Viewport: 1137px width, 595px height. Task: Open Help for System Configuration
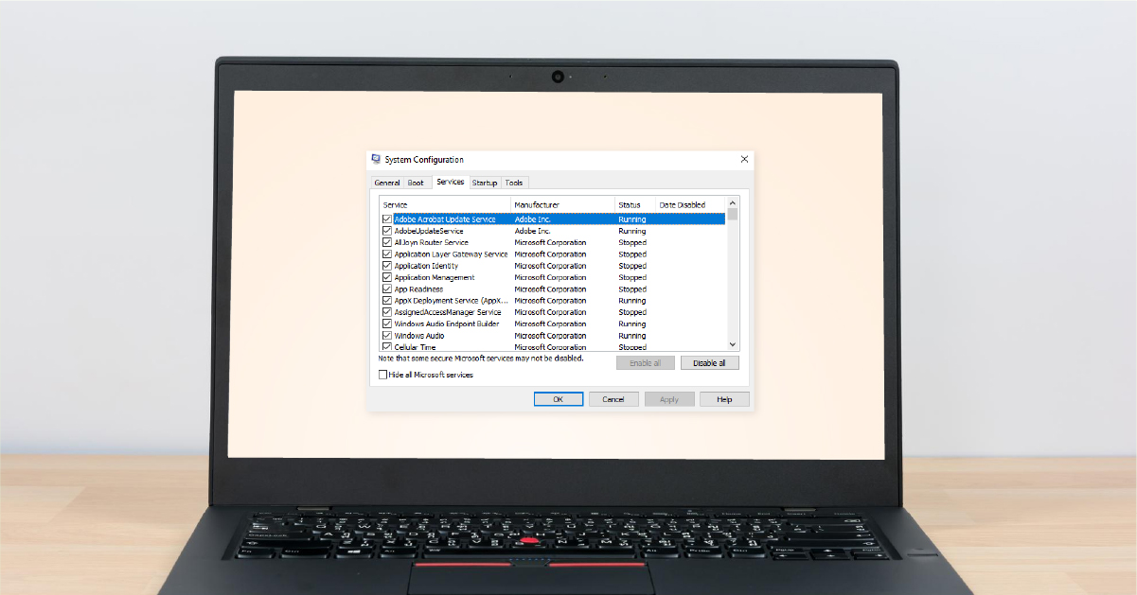coord(724,399)
